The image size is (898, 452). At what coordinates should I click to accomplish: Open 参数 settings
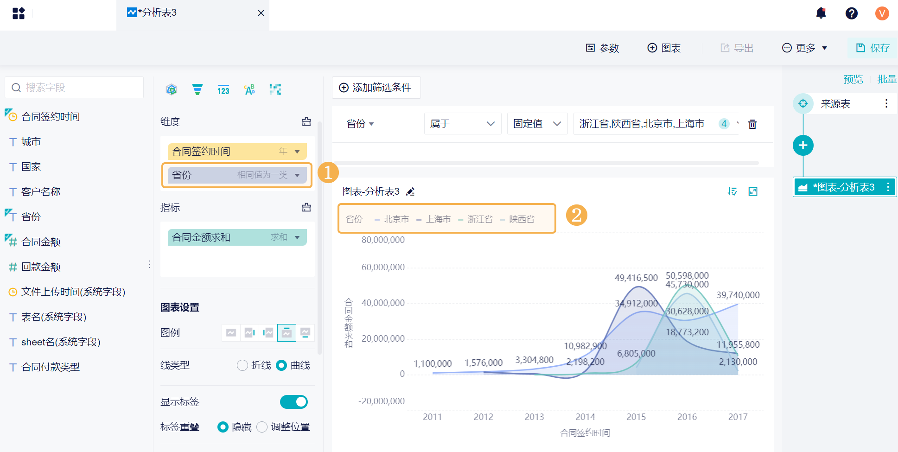(x=603, y=48)
